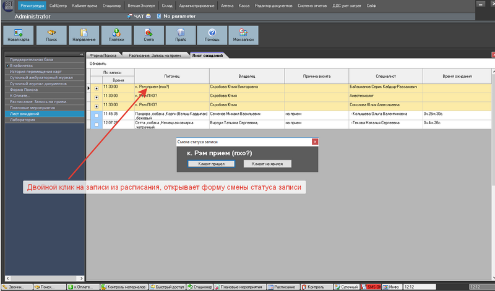
Task: Collapse the left sidebar panel with the arrows
Action: (82, 55)
